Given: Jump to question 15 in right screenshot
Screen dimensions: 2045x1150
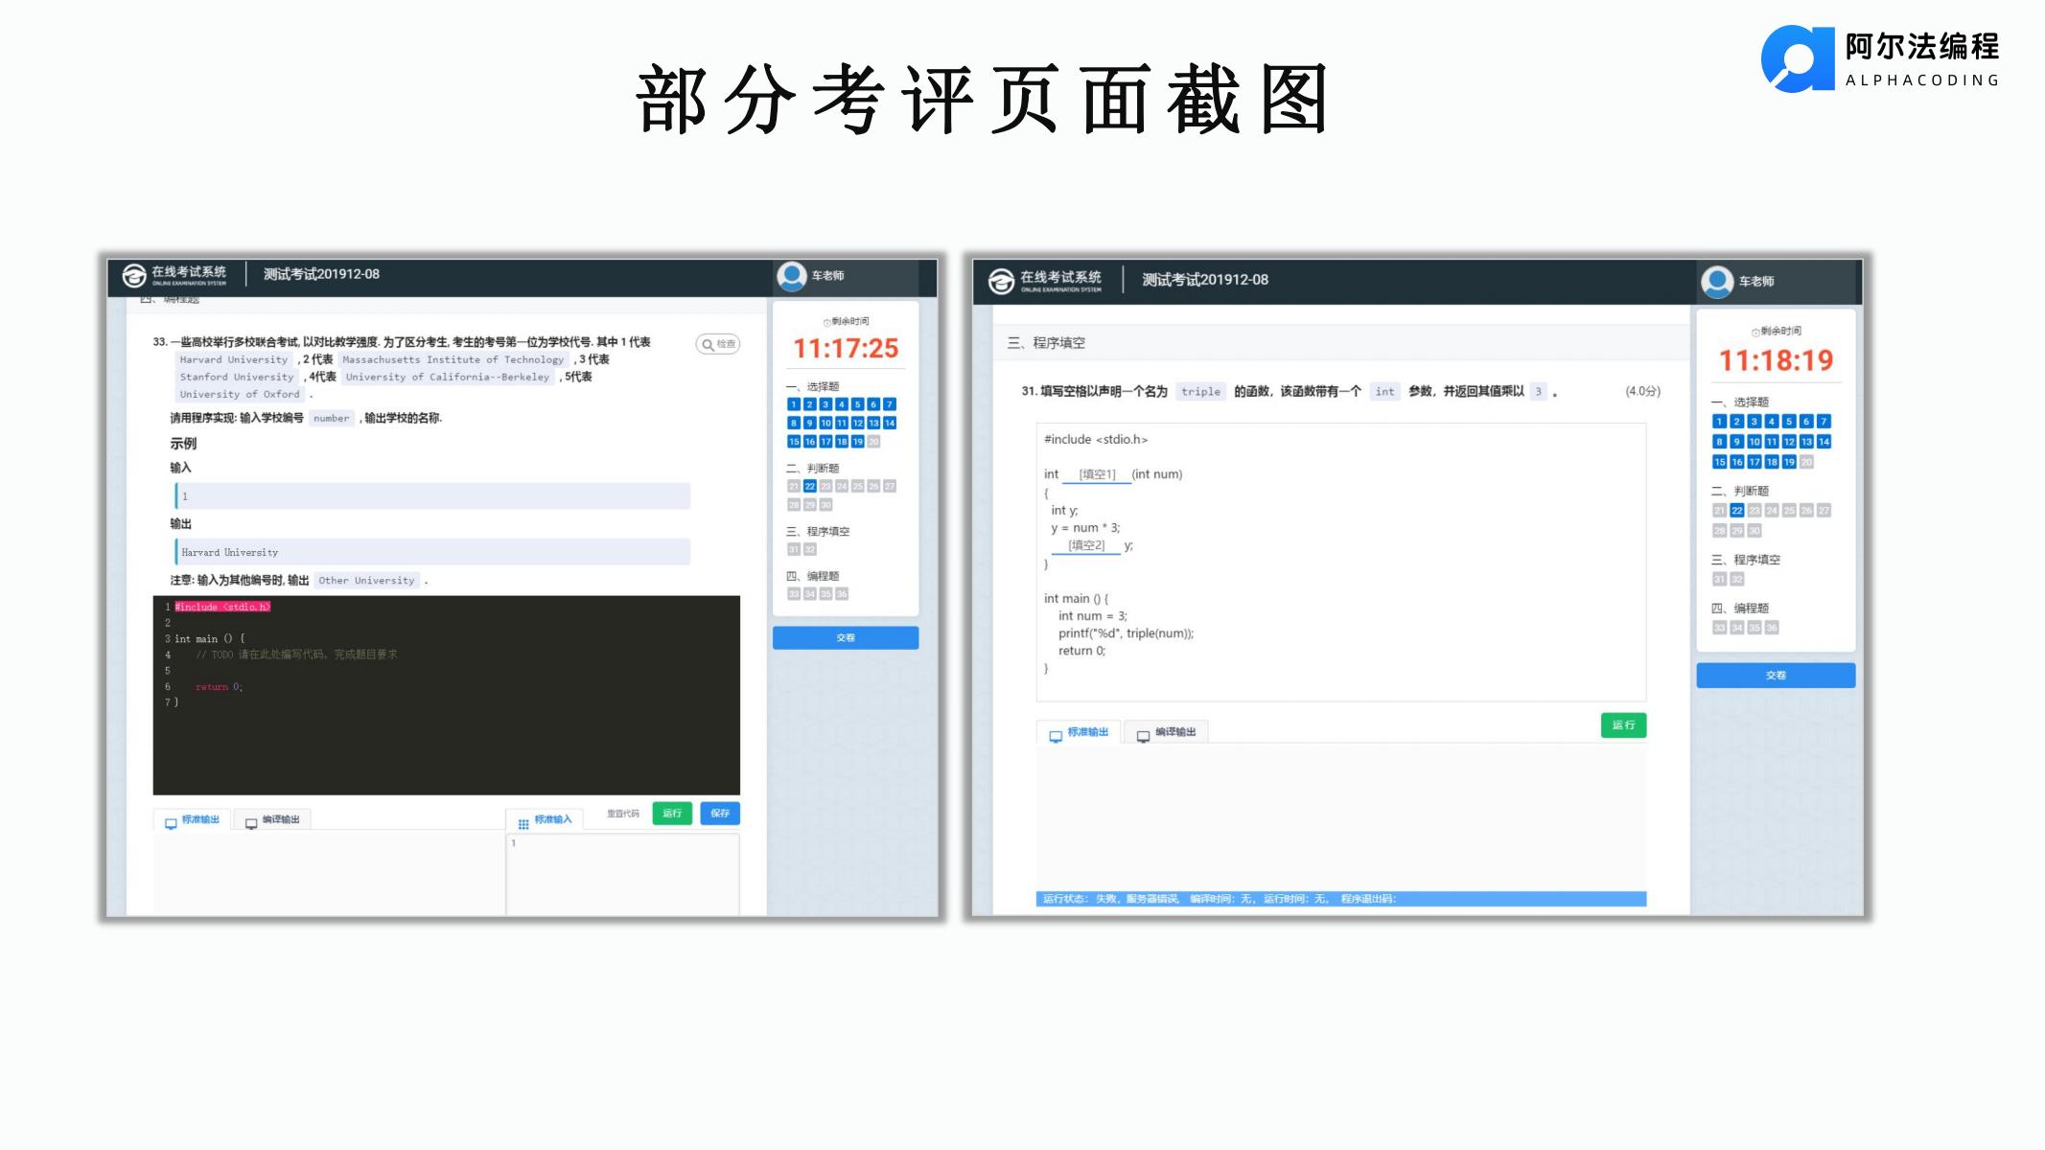Looking at the screenshot, I should click(x=1719, y=462).
